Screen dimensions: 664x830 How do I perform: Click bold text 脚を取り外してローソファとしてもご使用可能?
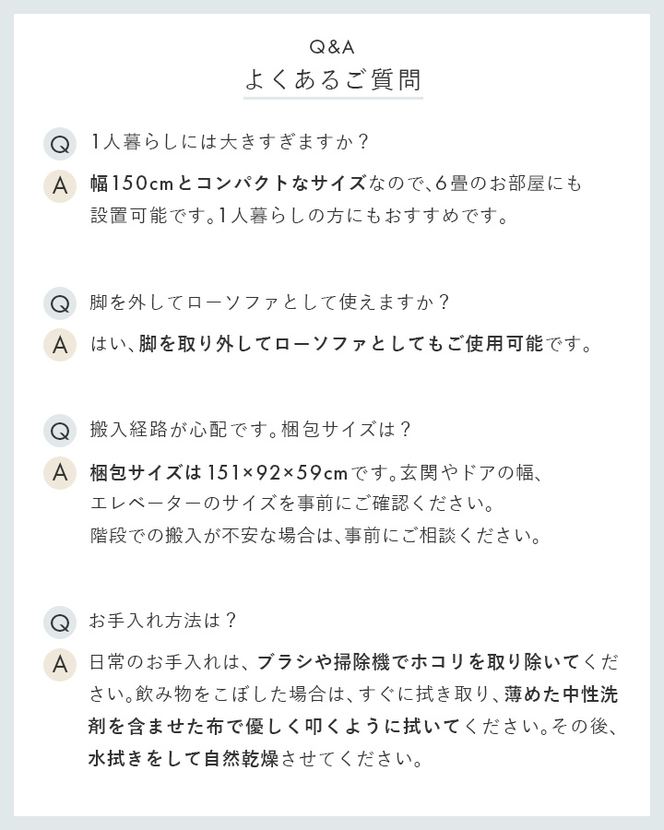click(341, 345)
